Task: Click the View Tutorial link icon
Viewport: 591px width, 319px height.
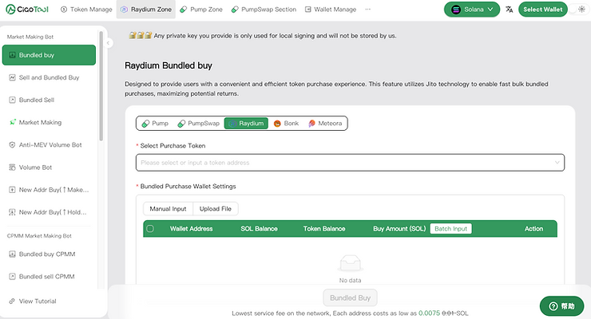Action: point(12,301)
